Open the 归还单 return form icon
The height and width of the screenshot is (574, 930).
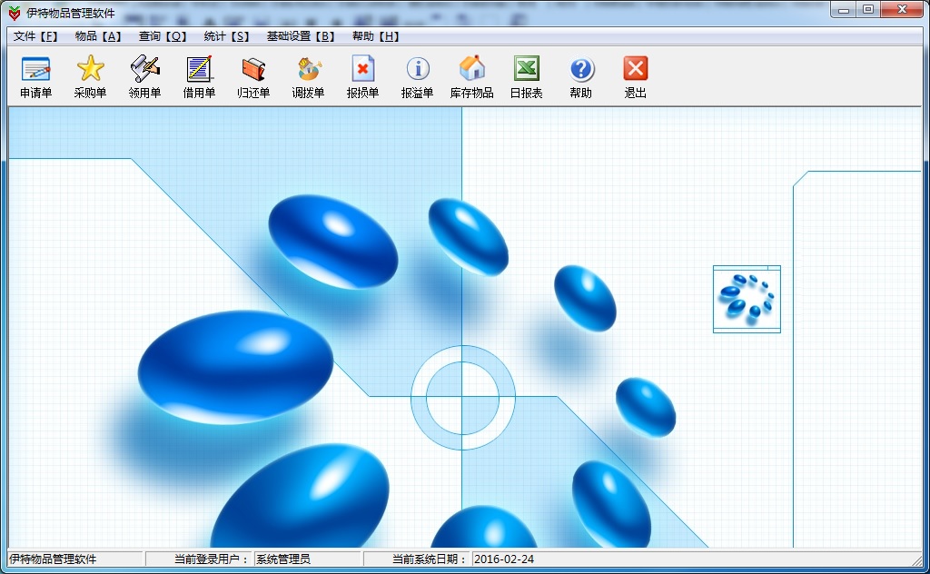point(254,77)
